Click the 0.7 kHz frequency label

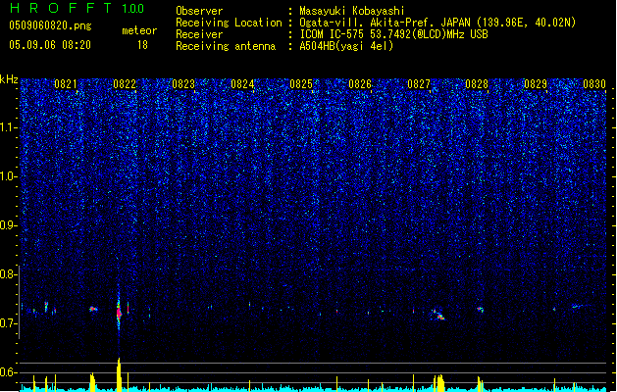click(9, 323)
